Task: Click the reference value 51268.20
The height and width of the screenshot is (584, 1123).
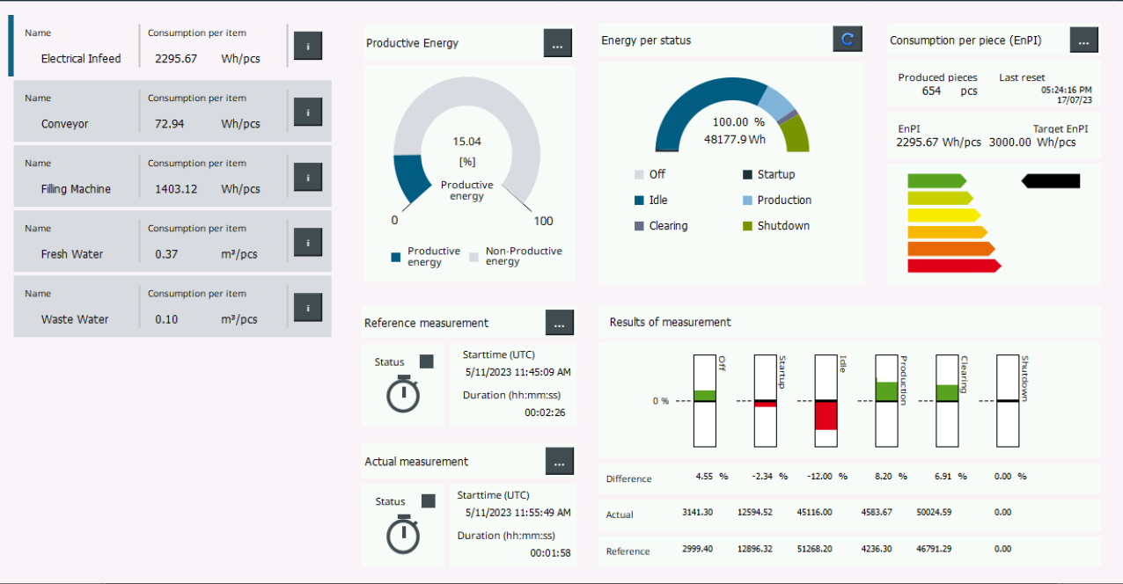Action: [x=814, y=549]
